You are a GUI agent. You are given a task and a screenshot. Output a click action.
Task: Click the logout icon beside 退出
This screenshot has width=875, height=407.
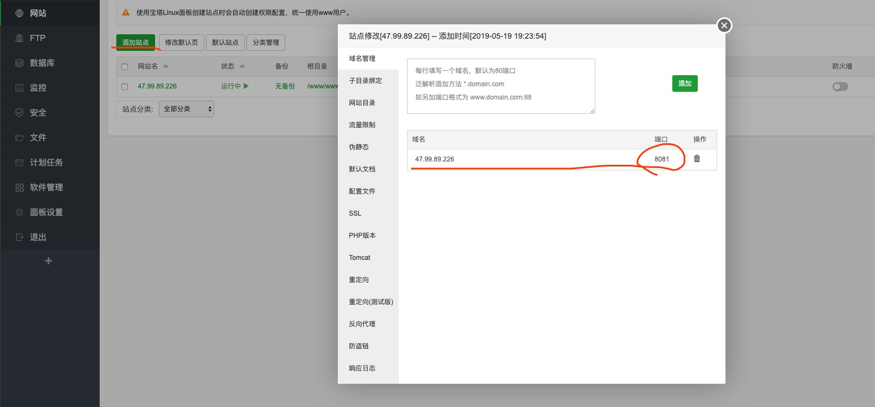pyautogui.click(x=19, y=237)
